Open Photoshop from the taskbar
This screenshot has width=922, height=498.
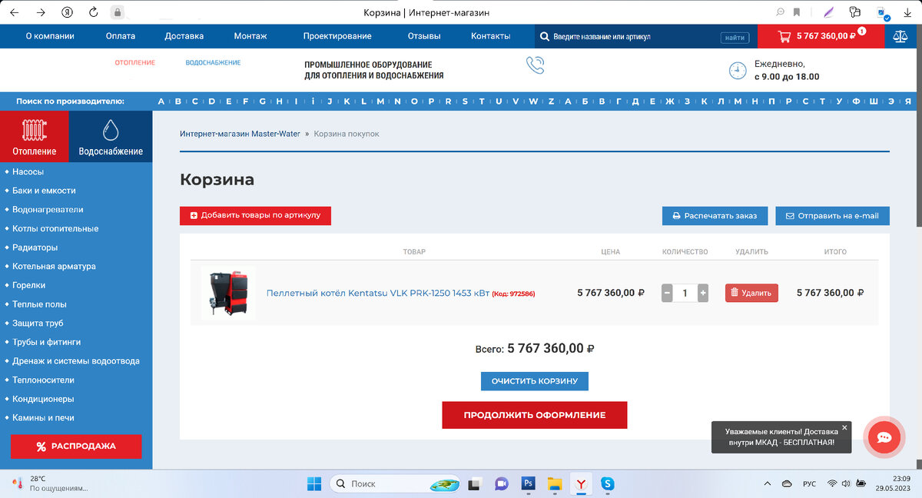[x=528, y=483]
